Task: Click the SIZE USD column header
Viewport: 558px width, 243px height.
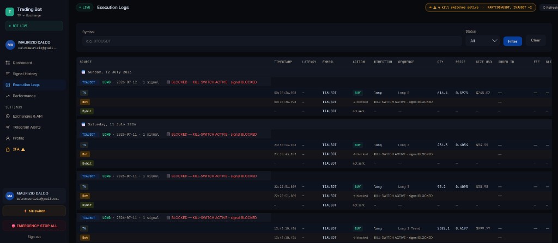Action: (484, 62)
